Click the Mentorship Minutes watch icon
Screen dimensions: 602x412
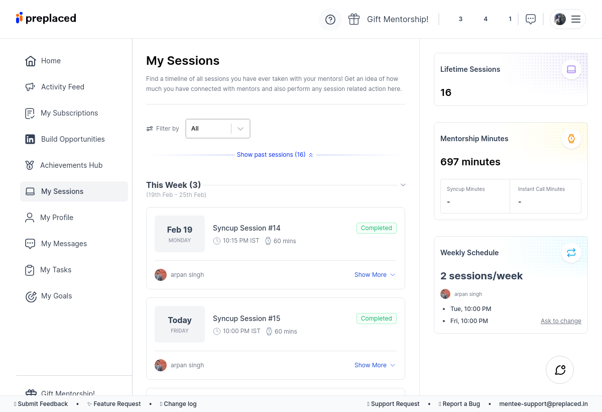click(x=571, y=138)
